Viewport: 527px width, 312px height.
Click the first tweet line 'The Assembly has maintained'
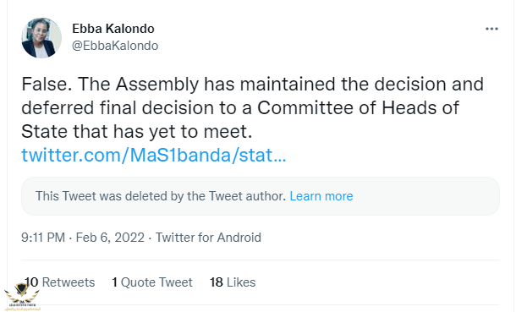(x=206, y=84)
